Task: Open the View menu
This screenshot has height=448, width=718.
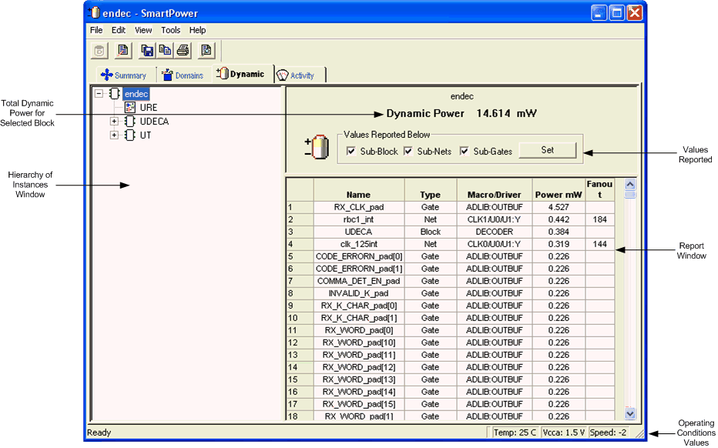Action: (x=143, y=30)
